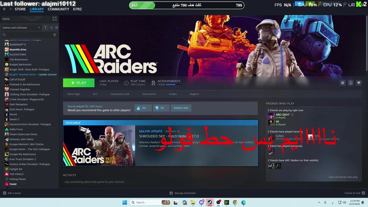Open game info icon
This screenshot has width=368, height=207.
coord(350,83)
